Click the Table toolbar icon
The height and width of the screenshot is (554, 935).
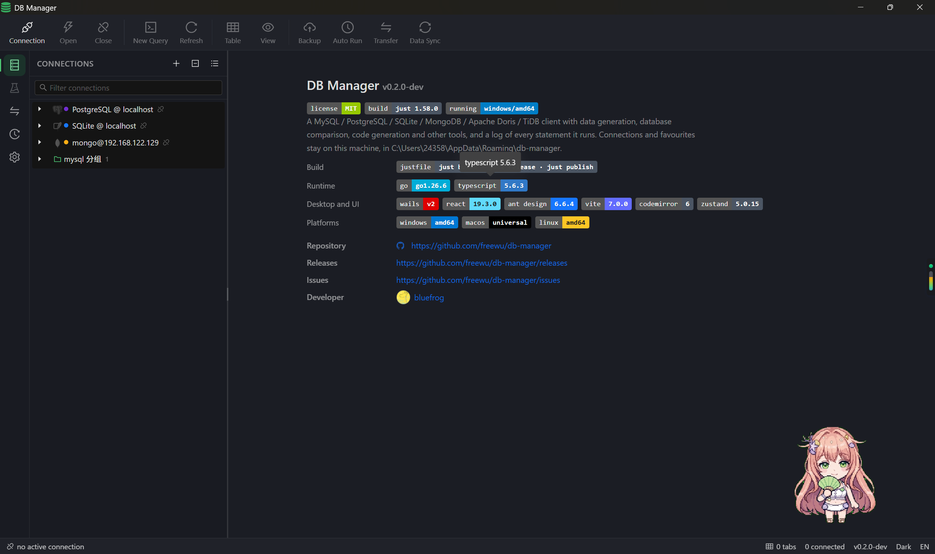(232, 33)
